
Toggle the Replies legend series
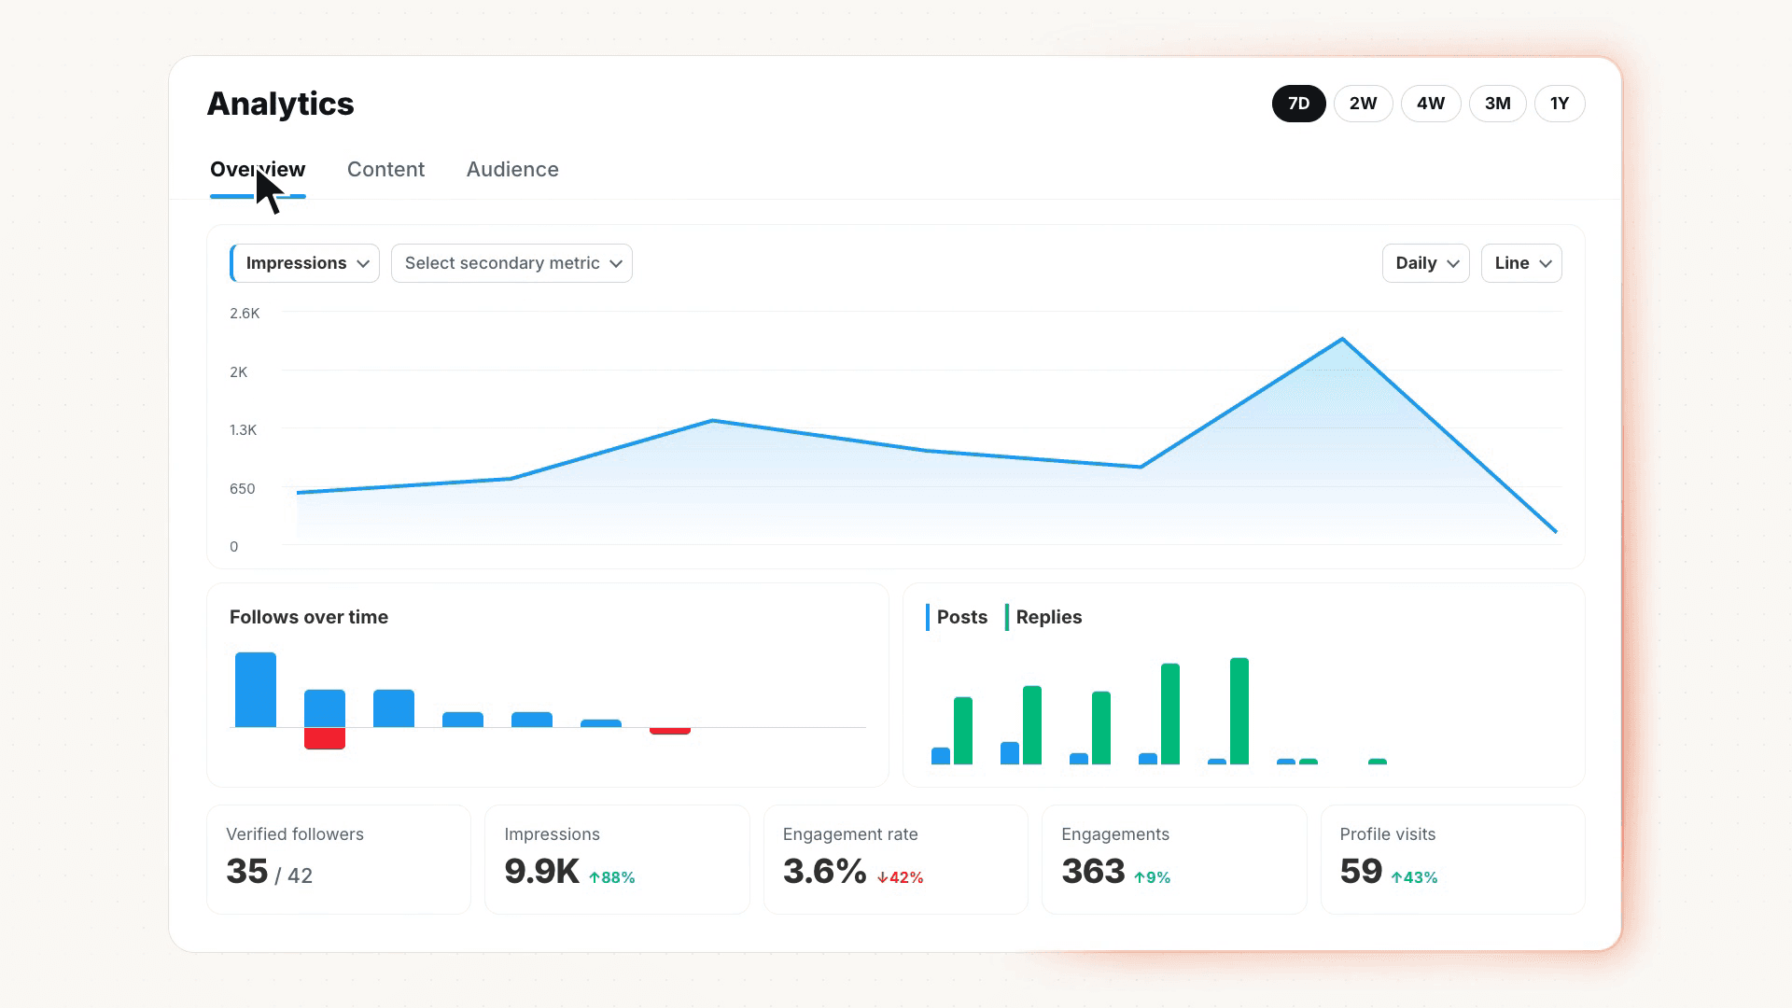[1043, 617]
